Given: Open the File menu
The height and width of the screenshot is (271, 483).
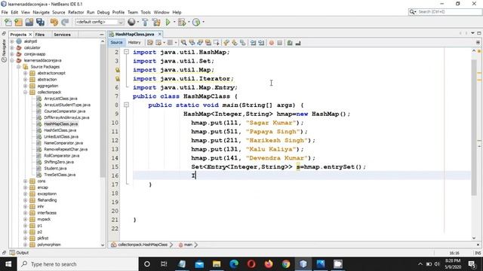Looking at the screenshot, I should tap(5, 12).
